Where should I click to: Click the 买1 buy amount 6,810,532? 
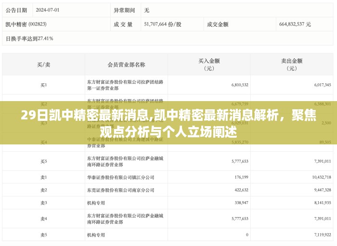pyautogui.click(x=239, y=85)
